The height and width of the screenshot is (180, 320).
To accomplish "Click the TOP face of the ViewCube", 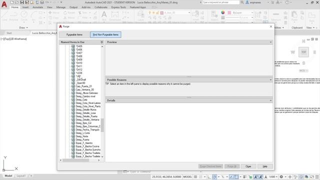I will [303, 52].
